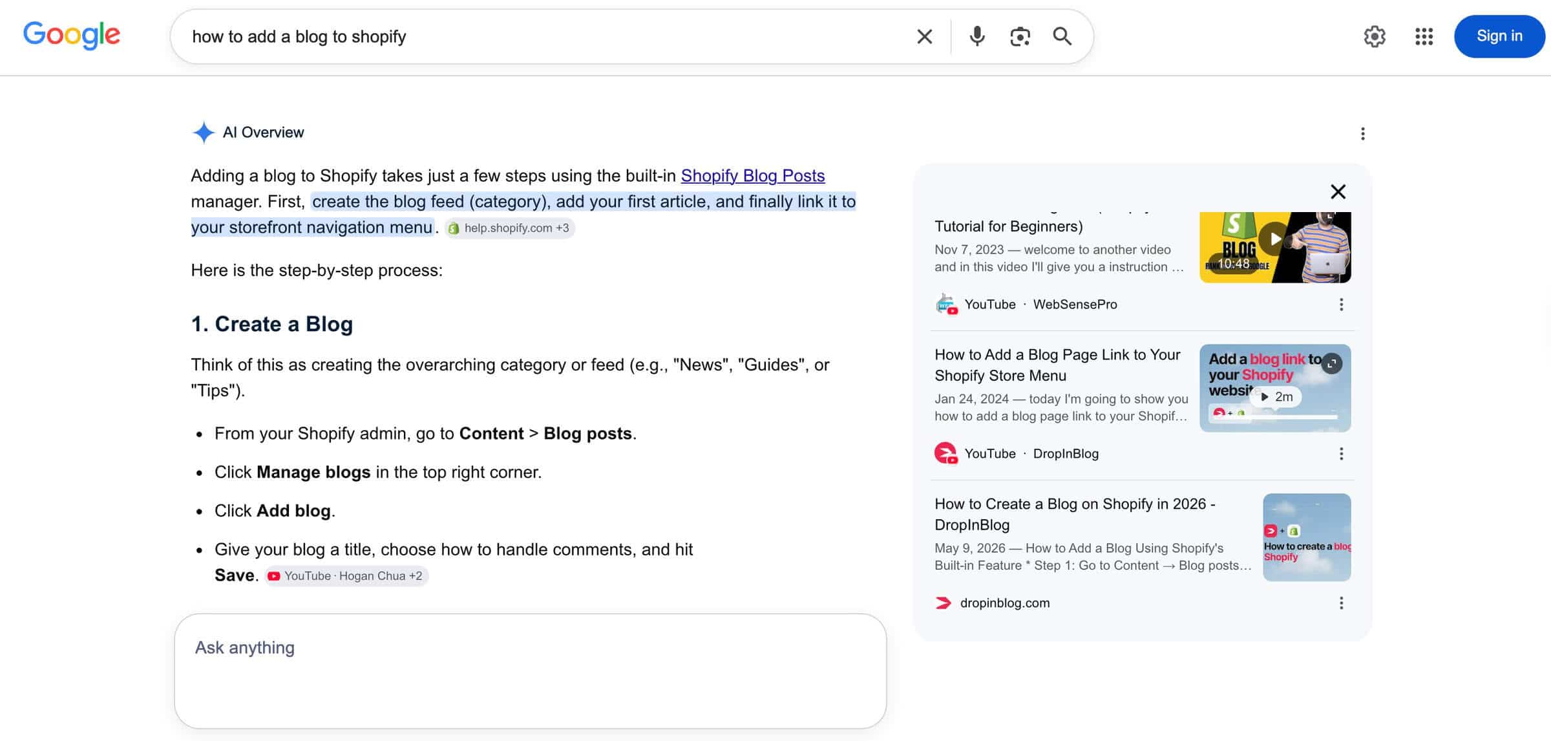Screen dimensions: 1551x741
Task: Open the Google apps grid
Action: click(1424, 36)
